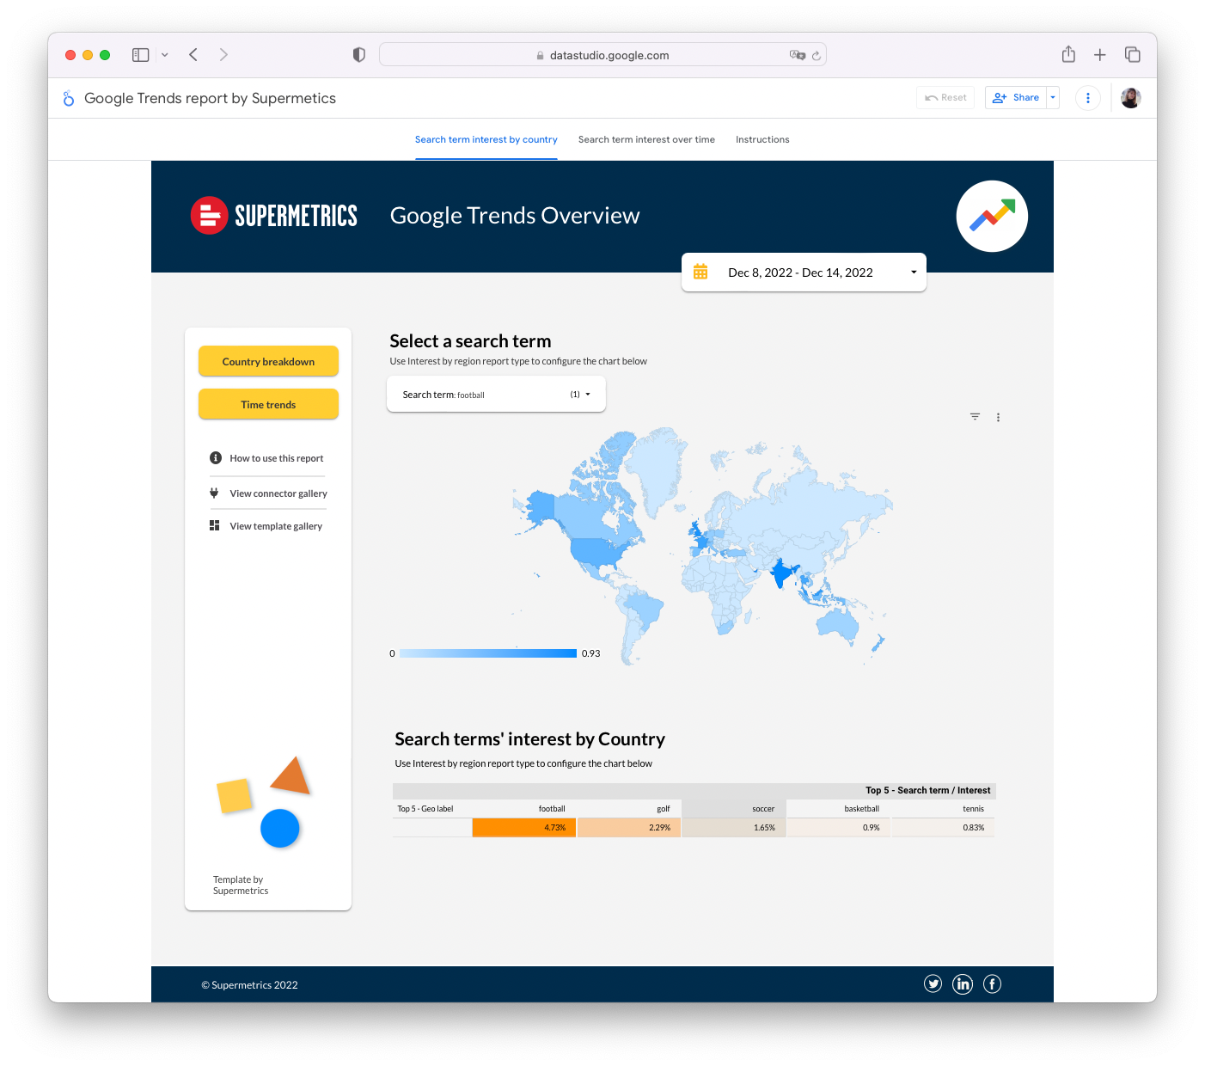Click the privacy shield icon
Image resolution: width=1205 pixels, height=1066 pixels.
[x=359, y=55]
